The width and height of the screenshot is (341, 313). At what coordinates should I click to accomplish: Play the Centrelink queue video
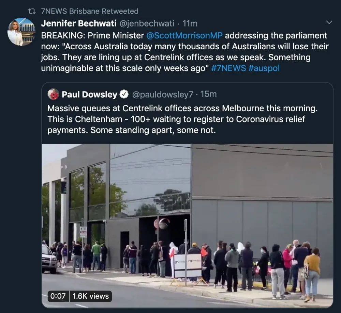pyautogui.click(x=187, y=226)
